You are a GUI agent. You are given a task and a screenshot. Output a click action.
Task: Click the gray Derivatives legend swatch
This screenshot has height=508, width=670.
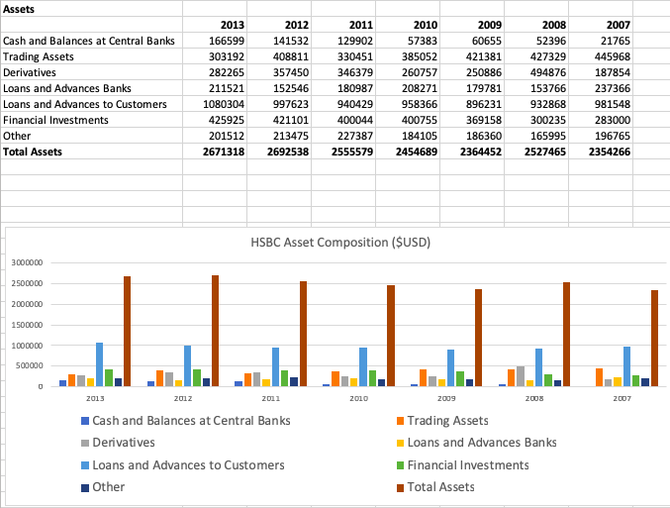pos(85,443)
